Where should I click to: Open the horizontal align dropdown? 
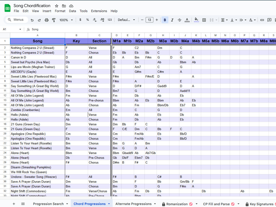coord(224,20)
